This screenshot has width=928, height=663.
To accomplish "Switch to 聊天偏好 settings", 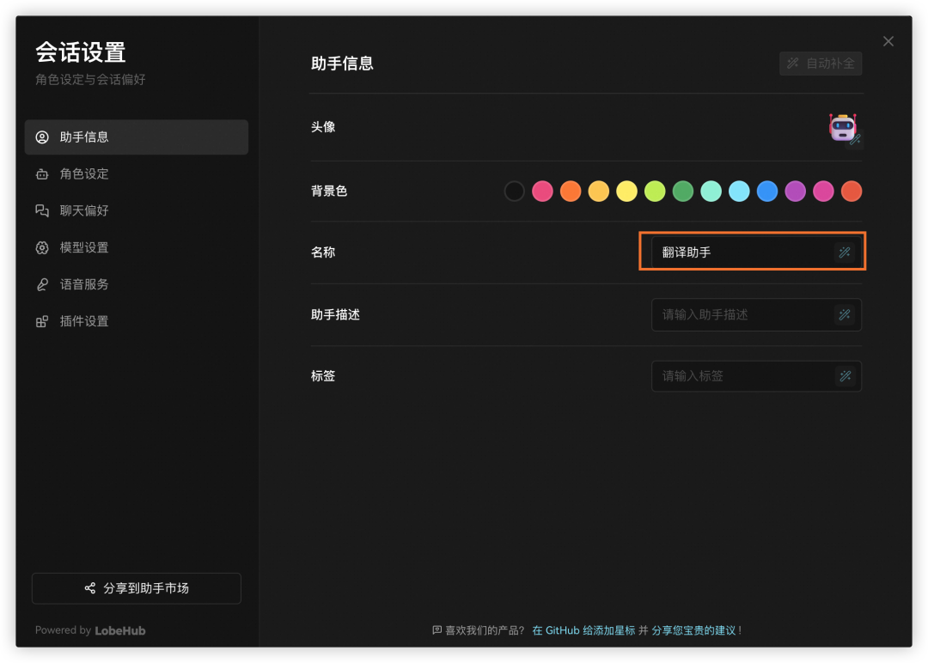I will (136, 210).
